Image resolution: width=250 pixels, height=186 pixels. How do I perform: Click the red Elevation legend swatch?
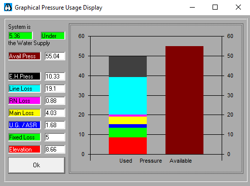click(24, 150)
